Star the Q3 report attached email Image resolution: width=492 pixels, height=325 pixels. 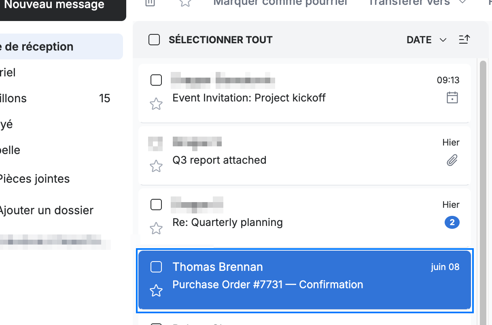point(156,166)
